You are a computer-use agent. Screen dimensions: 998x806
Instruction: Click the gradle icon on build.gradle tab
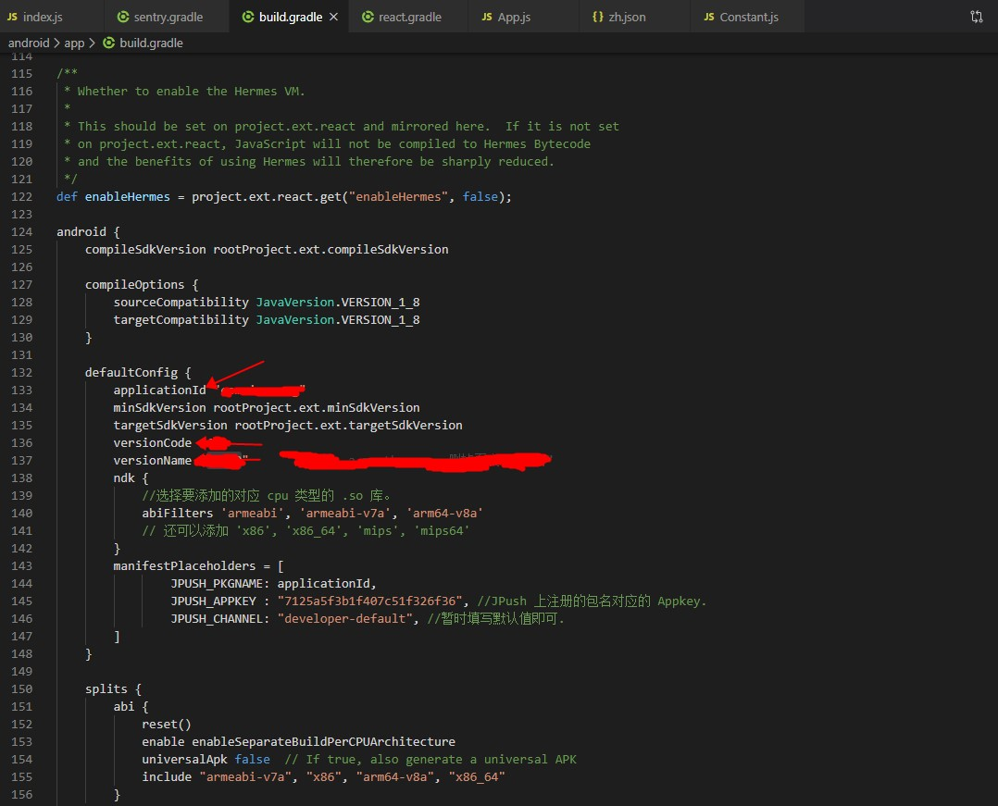248,18
